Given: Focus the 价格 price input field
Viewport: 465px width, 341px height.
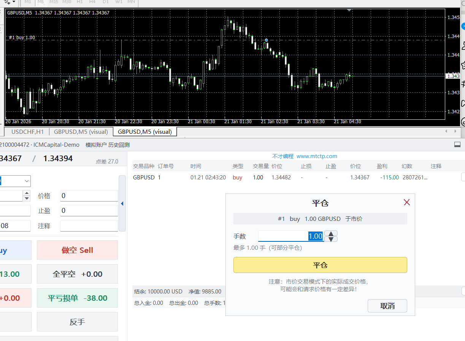Looking at the screenshot, I should (x=89, y=196).
